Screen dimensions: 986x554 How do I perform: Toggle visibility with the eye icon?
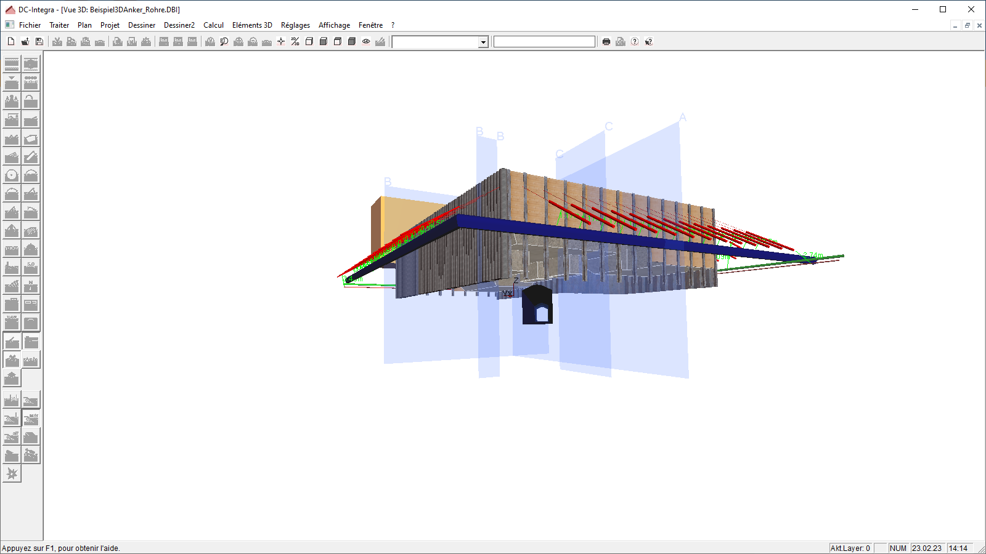point(366,41)
